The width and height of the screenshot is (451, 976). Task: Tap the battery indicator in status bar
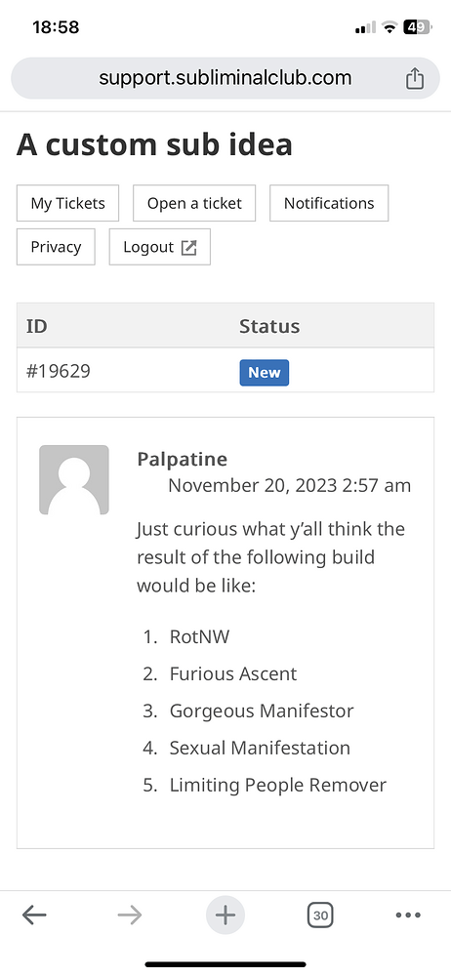(418, 27)
